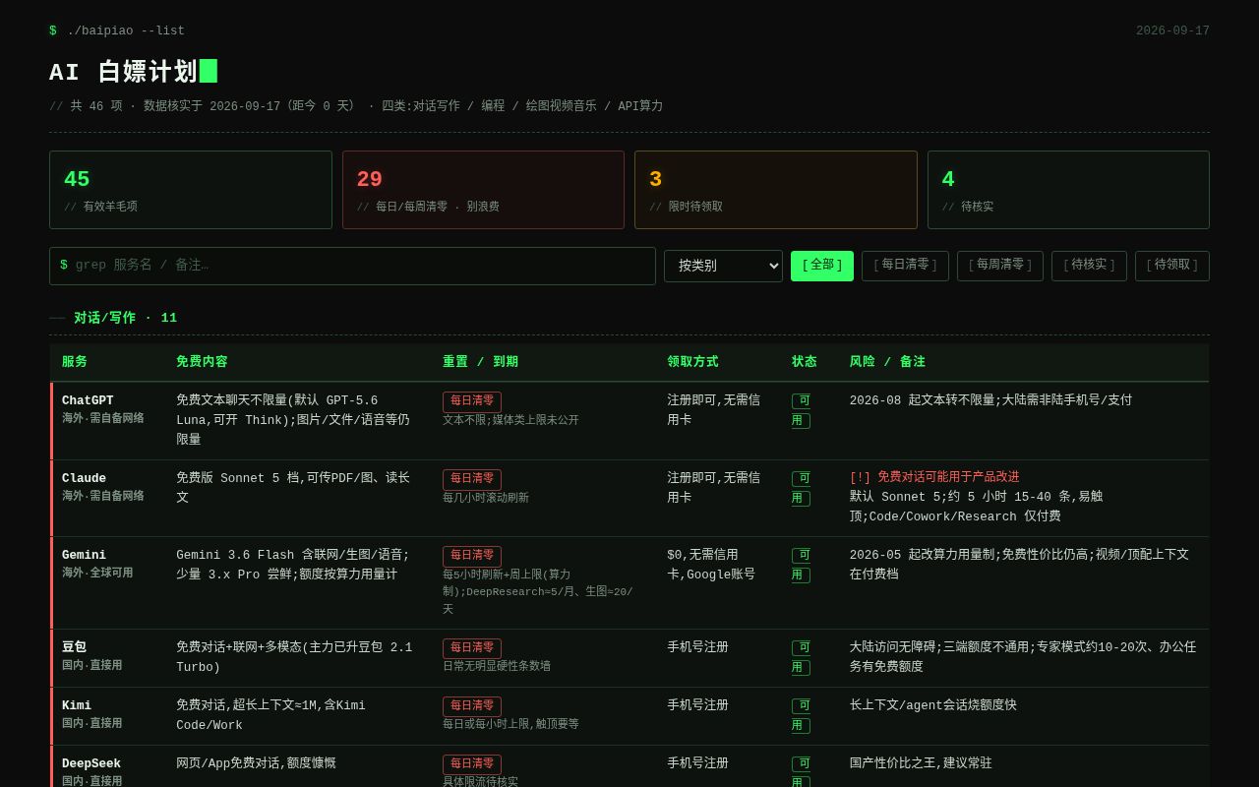Click the 每日清零 badge in Kimi row
Image resolution: width=1259 pixels, height=787 pixels.
472,706
